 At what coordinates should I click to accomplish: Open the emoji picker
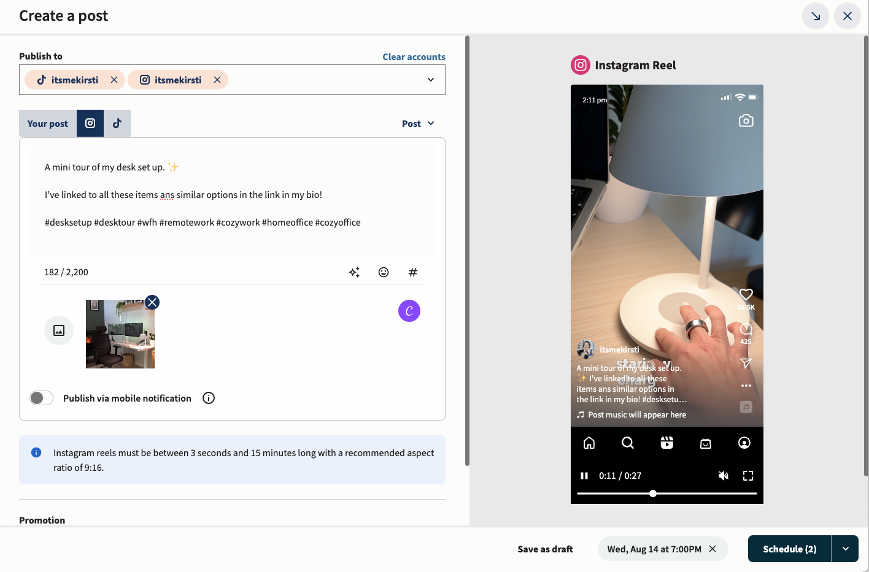[384, 272]
